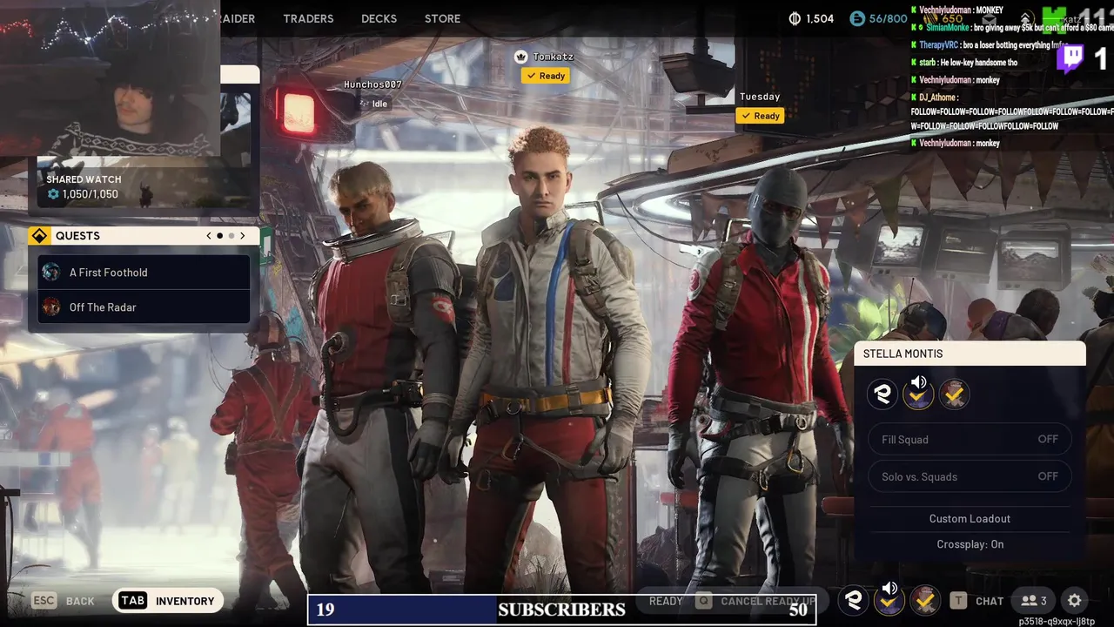
Task: Click the A First Foothold quest icon
Action: tap(51, 273)
